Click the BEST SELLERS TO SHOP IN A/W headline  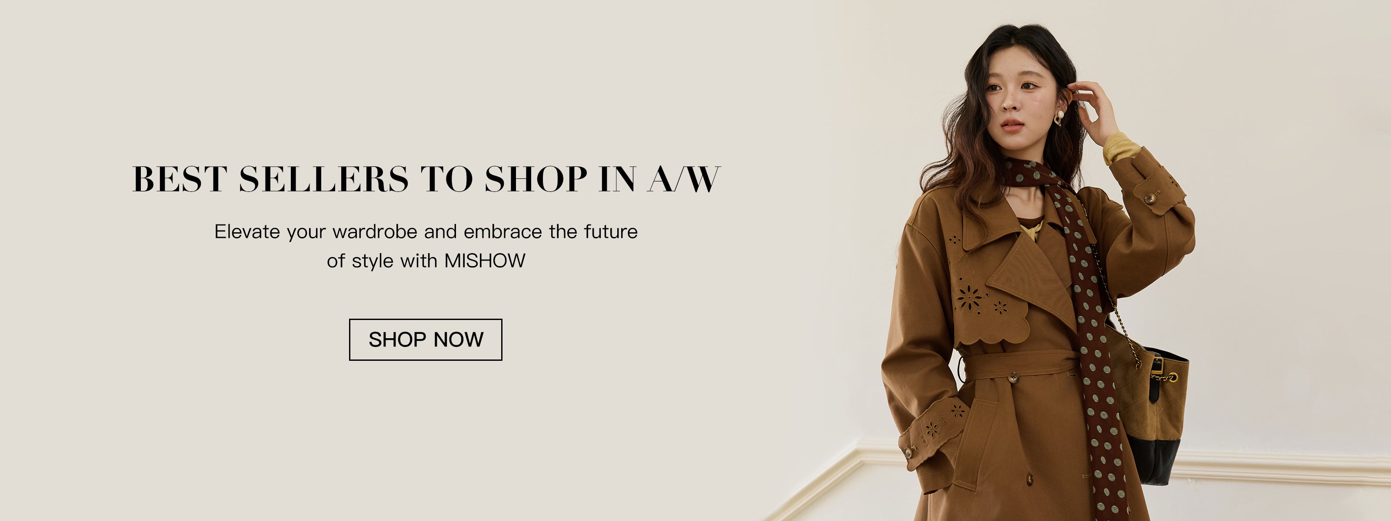point(426,179)
